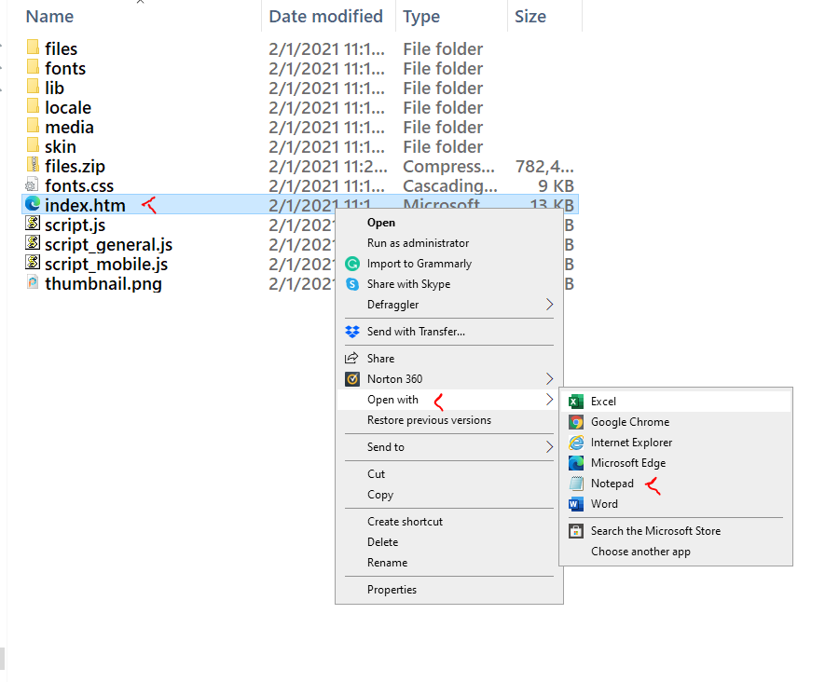Select the files.zip compressed file
Viewport: 839px width, 682px height.
(75, 167)
